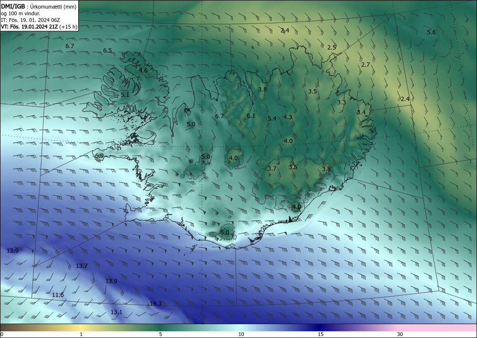Click the 5.4 value label on the map

[272, 119]
